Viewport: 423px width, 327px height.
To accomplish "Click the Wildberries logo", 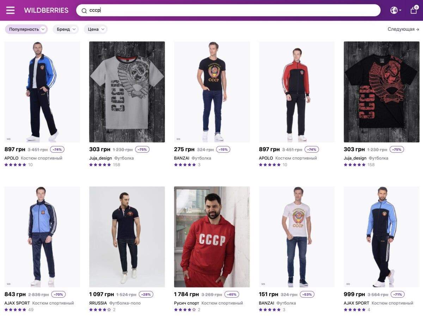I will (x=46, y=10).
